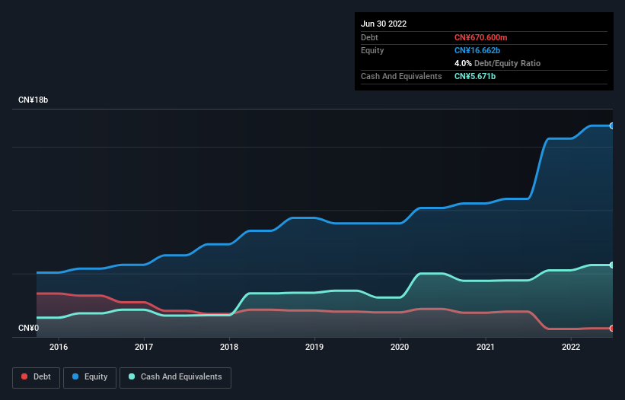Viewport: 625px width, 400px height.
Task: Click the 2022 x-axis label
Action: point(571,347)
